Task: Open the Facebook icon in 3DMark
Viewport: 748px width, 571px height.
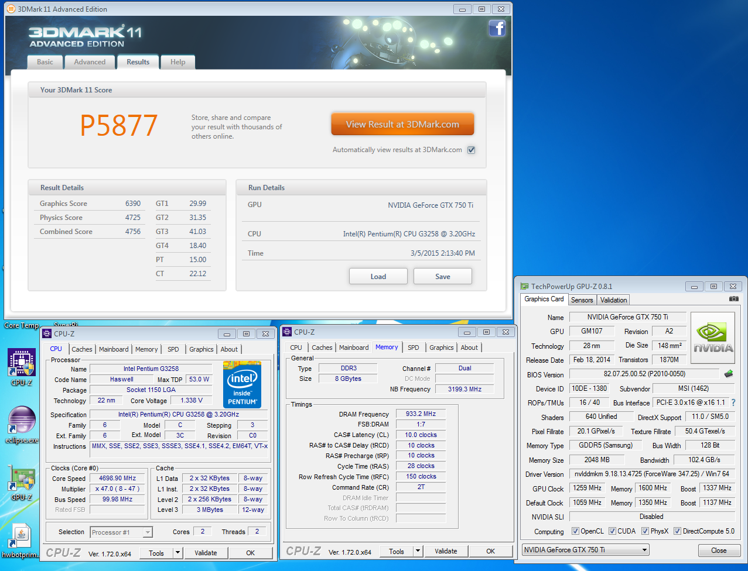Action: [497, 28]
